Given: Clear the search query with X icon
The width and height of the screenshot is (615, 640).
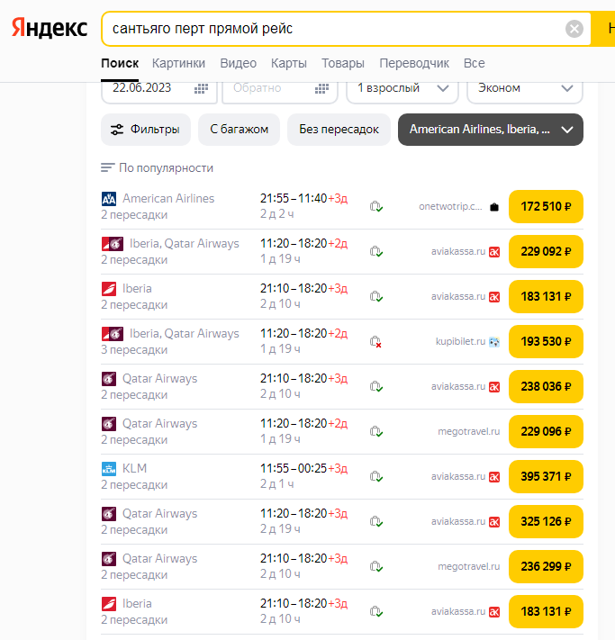Looking at the screenshot, I should 574,29.
